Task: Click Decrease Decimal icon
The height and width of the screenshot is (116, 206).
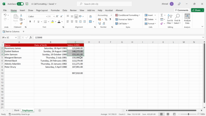Action: (x=104, y=24)
